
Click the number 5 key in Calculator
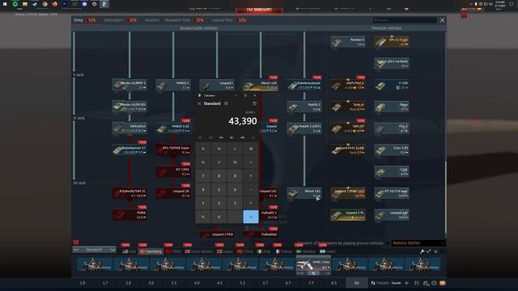point(219,190)
